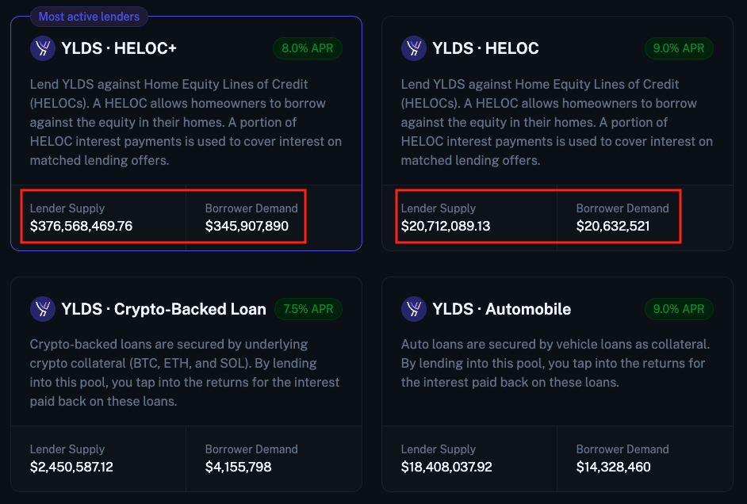
Task: Click HELOC+ Borrower Demand value $345,907,890
Action: (x=247, y=227)
